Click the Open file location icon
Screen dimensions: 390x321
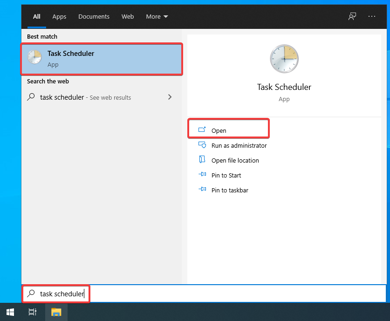pos(202,159)
